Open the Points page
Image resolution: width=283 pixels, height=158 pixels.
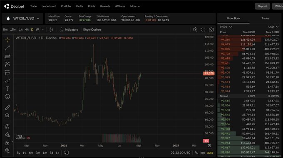pyautogui.click(x=92, y=6)
